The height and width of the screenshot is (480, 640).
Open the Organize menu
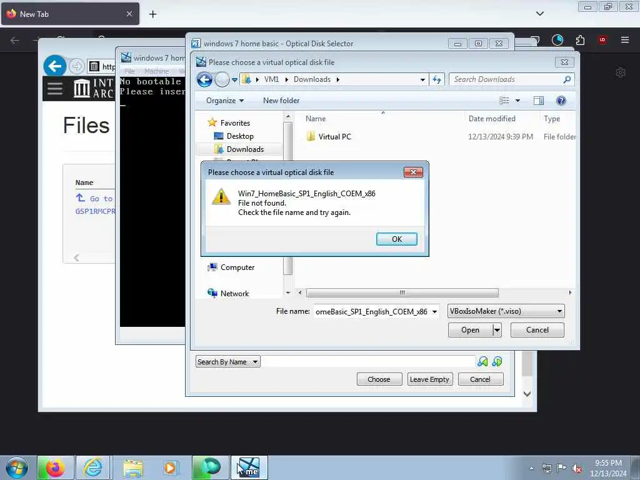[x=225, y=101]
